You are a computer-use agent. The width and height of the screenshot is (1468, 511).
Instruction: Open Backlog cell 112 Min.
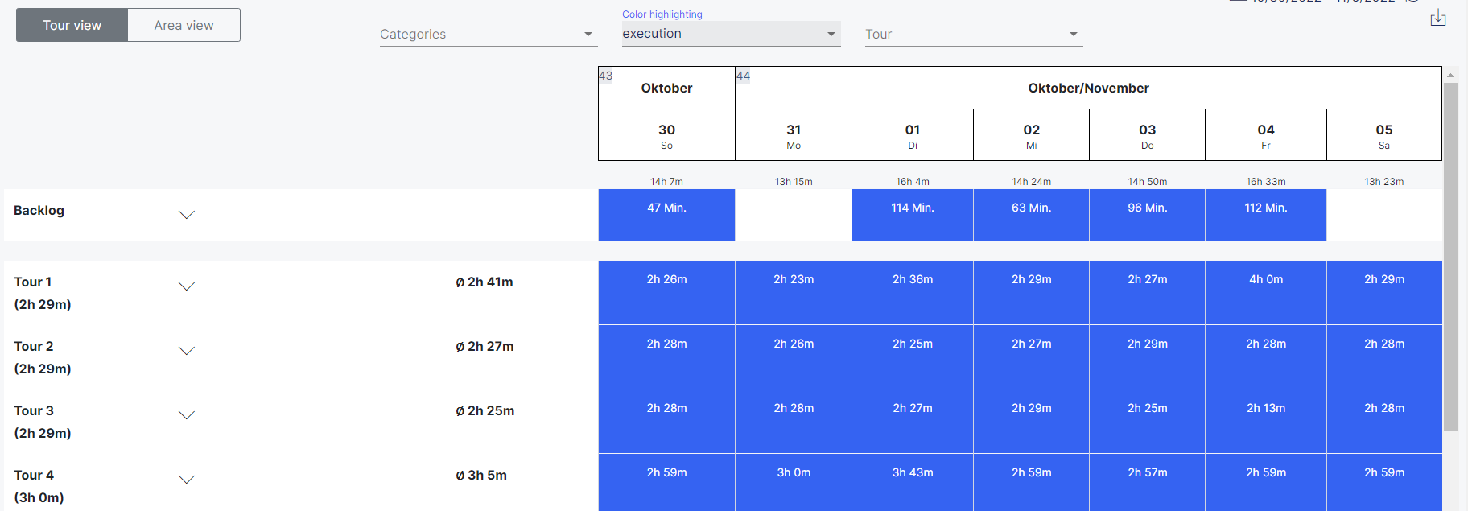1266,215
